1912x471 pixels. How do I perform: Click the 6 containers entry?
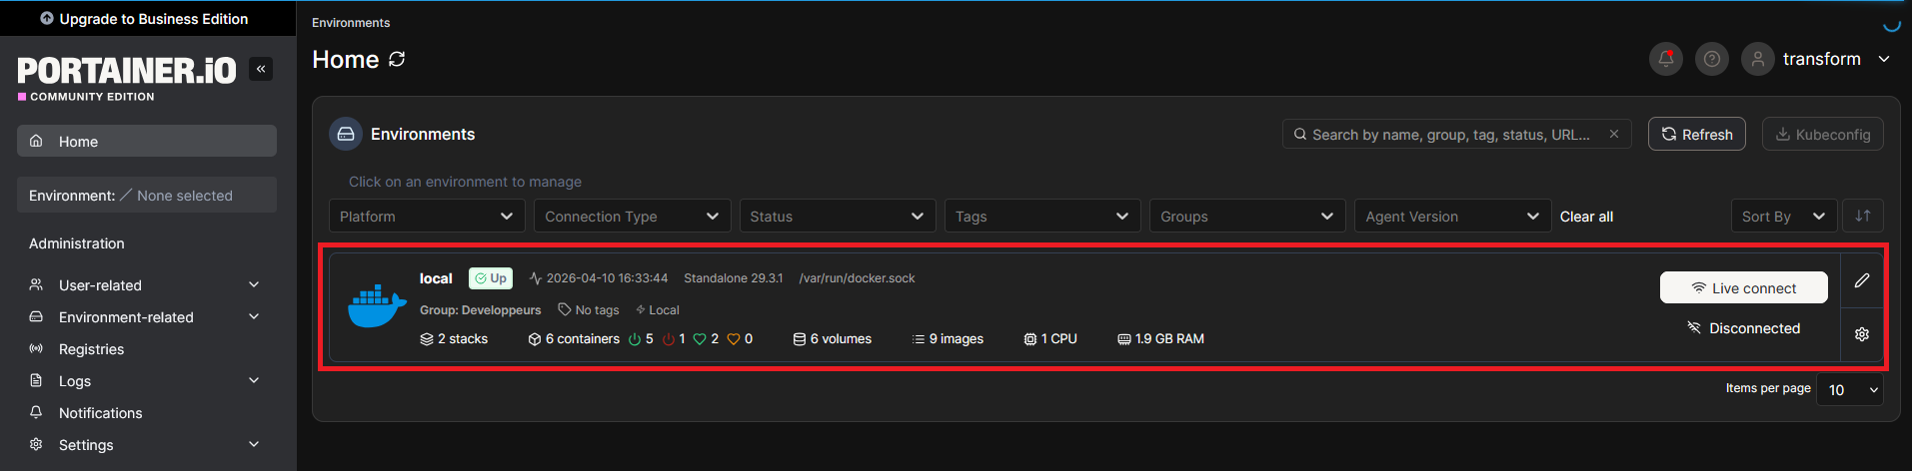click(x=574, y=339)
